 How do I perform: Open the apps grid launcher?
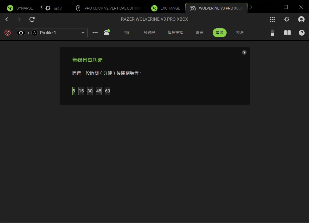click(272, 19)
